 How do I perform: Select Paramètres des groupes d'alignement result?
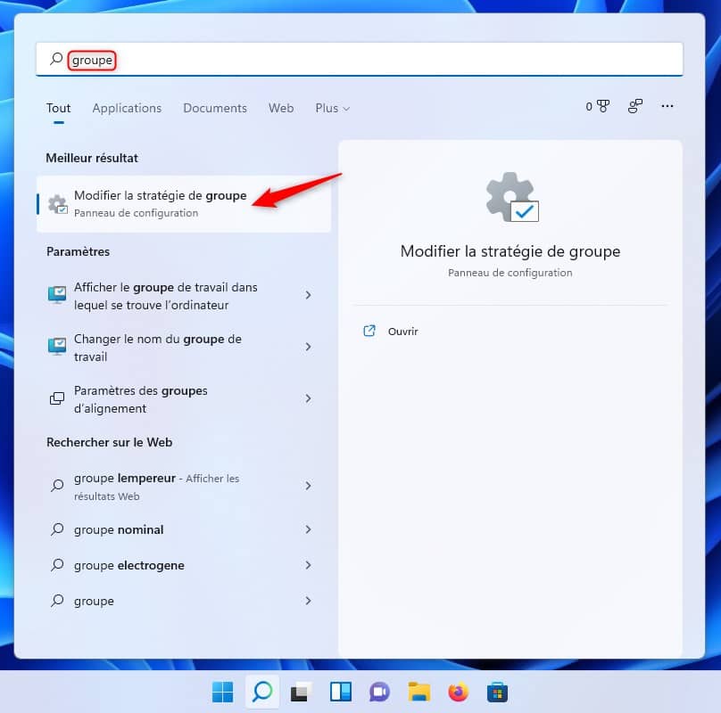click(184, 399)
